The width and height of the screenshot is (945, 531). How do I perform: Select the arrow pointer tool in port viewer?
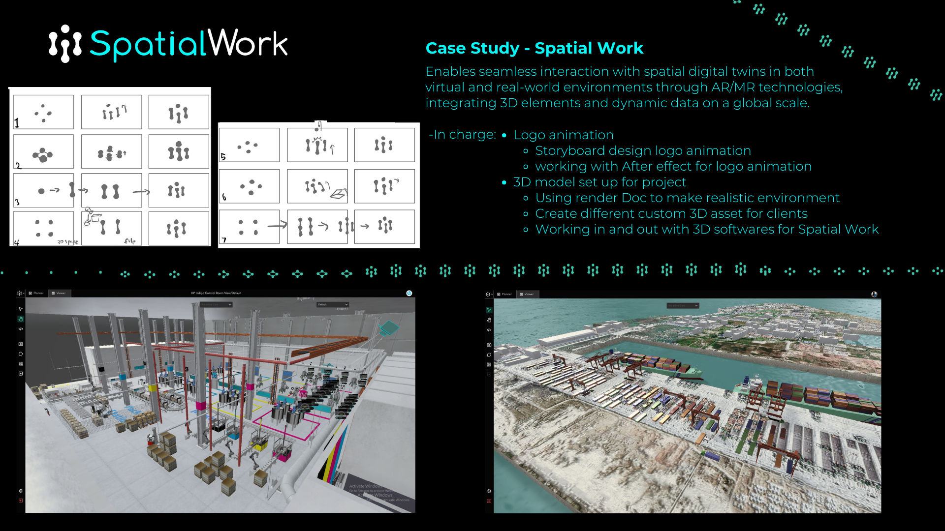(x=489, y=310)
